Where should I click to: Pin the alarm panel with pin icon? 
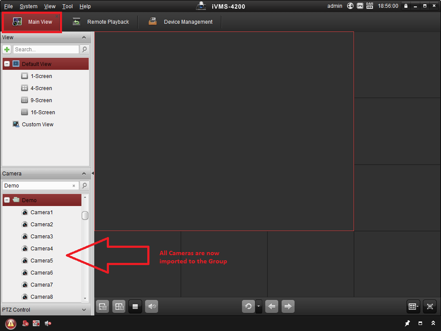coord(407,323)
